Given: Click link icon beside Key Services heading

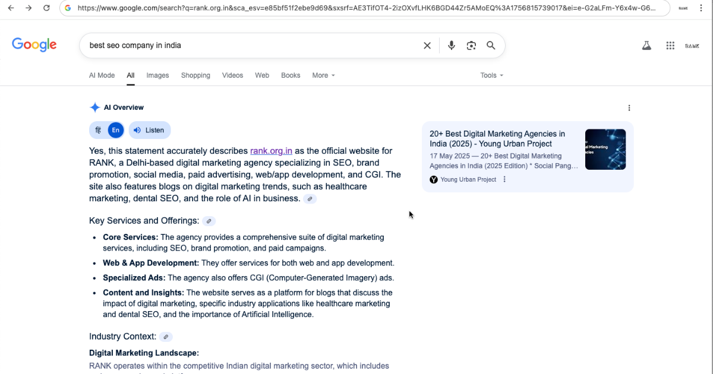Looking at the screenshot, I should (209, 221).
